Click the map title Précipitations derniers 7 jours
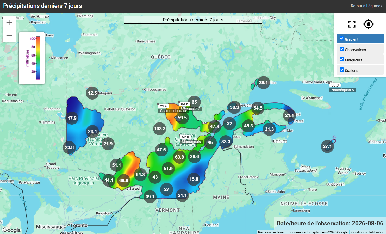This screenshot has width=386, height=234. click(193, 20)
